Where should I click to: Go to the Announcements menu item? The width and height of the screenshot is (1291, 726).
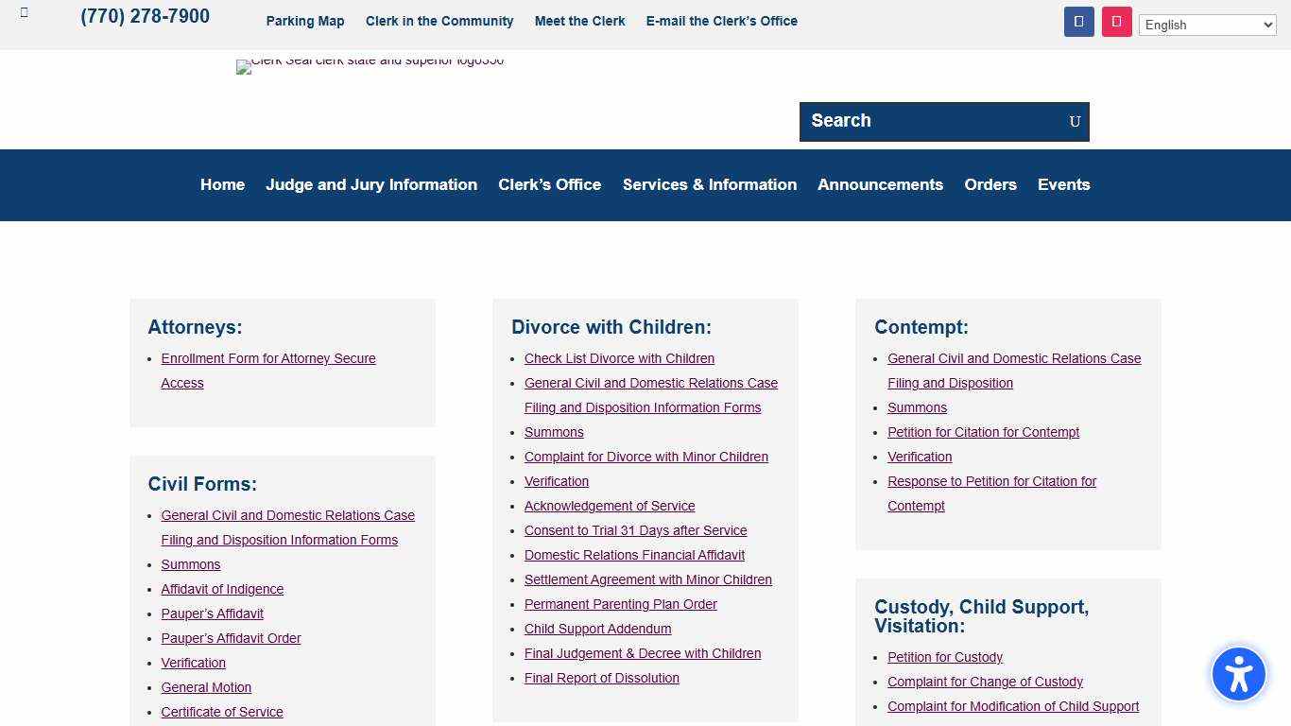pyautogui.click(x=880, y=185)
